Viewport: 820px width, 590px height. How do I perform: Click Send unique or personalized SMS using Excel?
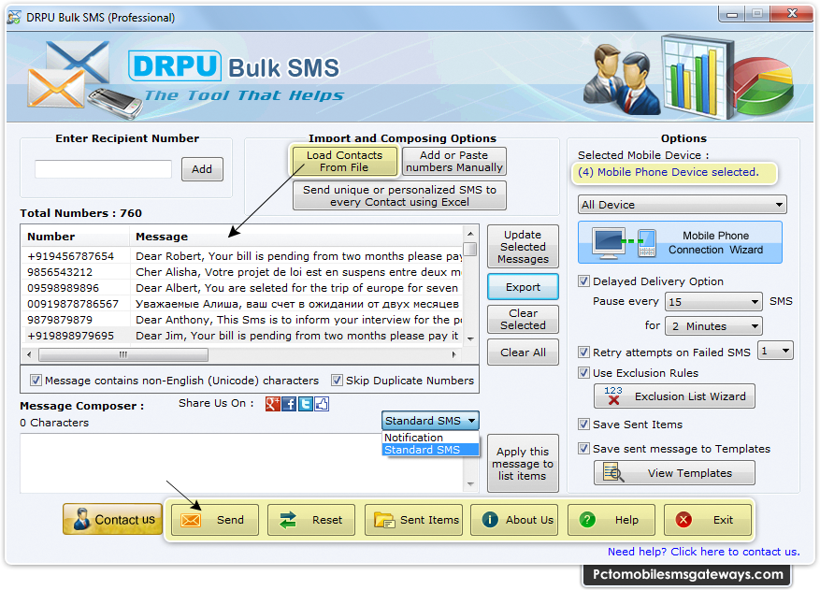point(399,195)
